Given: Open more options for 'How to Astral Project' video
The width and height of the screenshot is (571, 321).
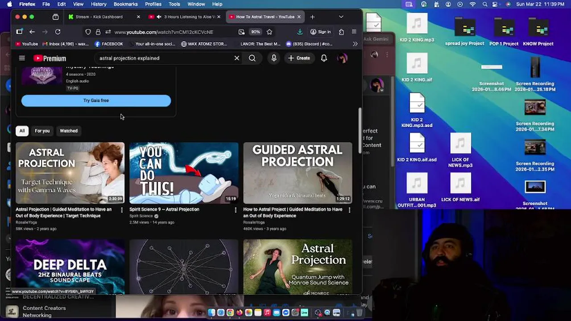Looking at the screenshot, I should [x=349, y=210].
